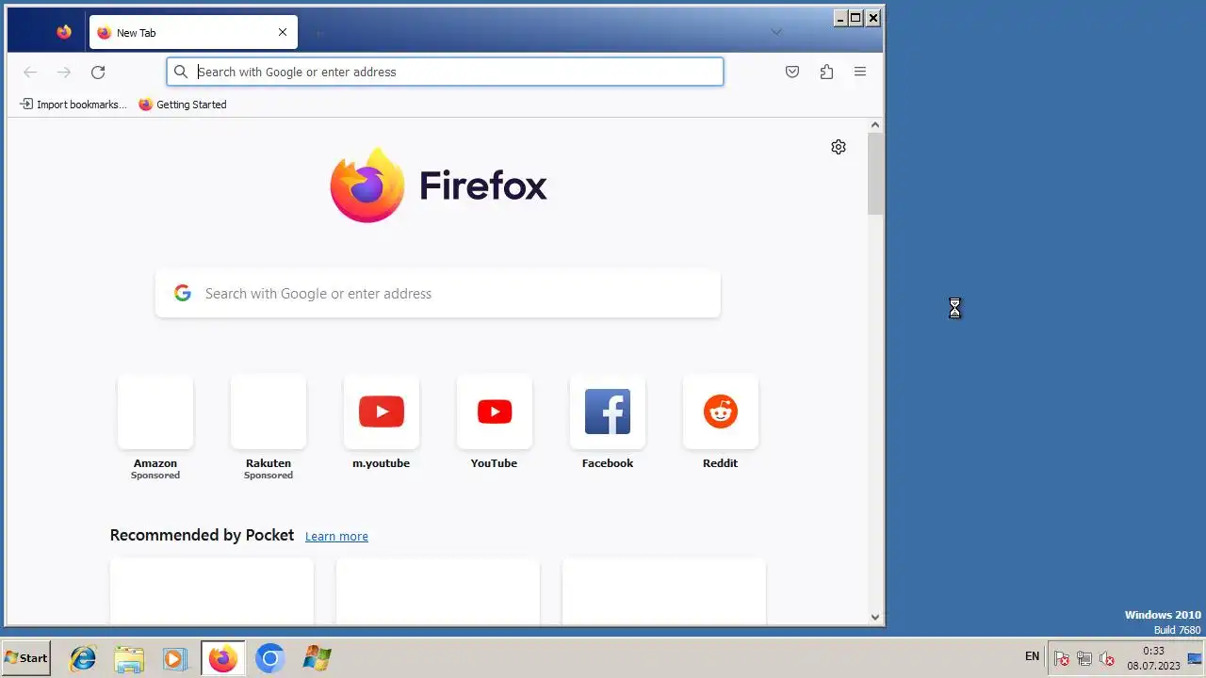Open File Explorer folder taskbar icon

click(129, 658)
